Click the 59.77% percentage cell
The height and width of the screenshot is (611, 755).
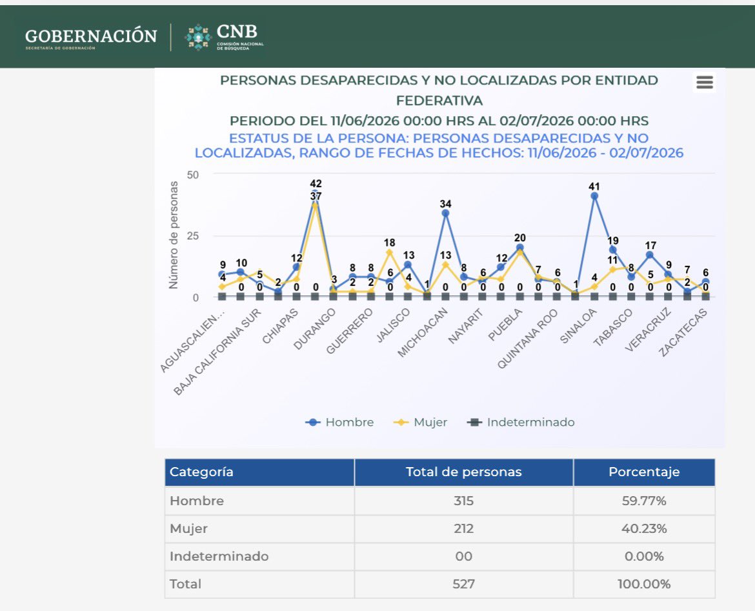tap(644, 501)
